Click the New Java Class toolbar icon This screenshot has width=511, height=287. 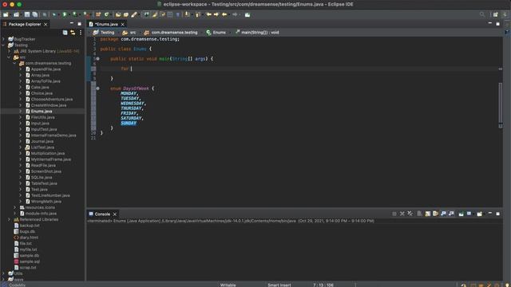pos(106,14)
